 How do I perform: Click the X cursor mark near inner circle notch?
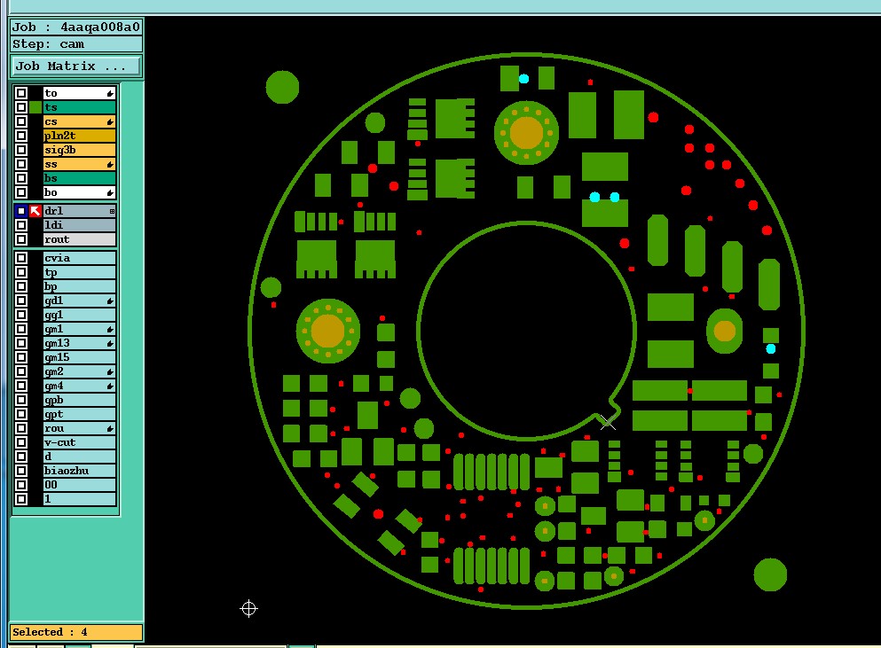[x=608, y=422]
